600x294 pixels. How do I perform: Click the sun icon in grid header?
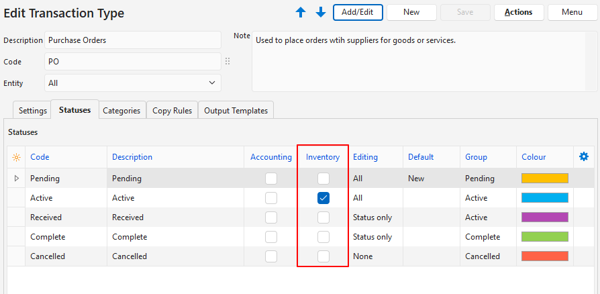pos(16,157)
